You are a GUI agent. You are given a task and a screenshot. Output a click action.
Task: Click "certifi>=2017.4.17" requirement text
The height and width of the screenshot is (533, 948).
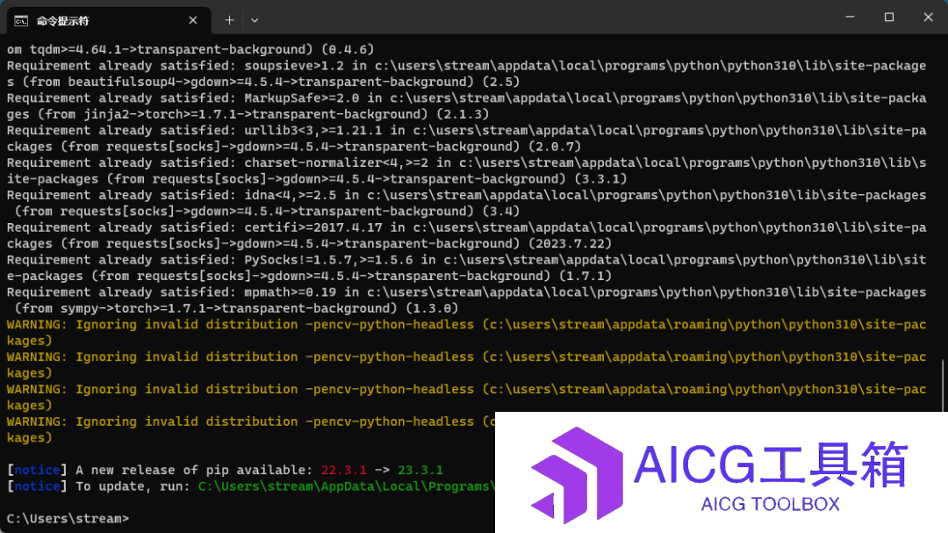pyautogui.click(x=313, y=227)
